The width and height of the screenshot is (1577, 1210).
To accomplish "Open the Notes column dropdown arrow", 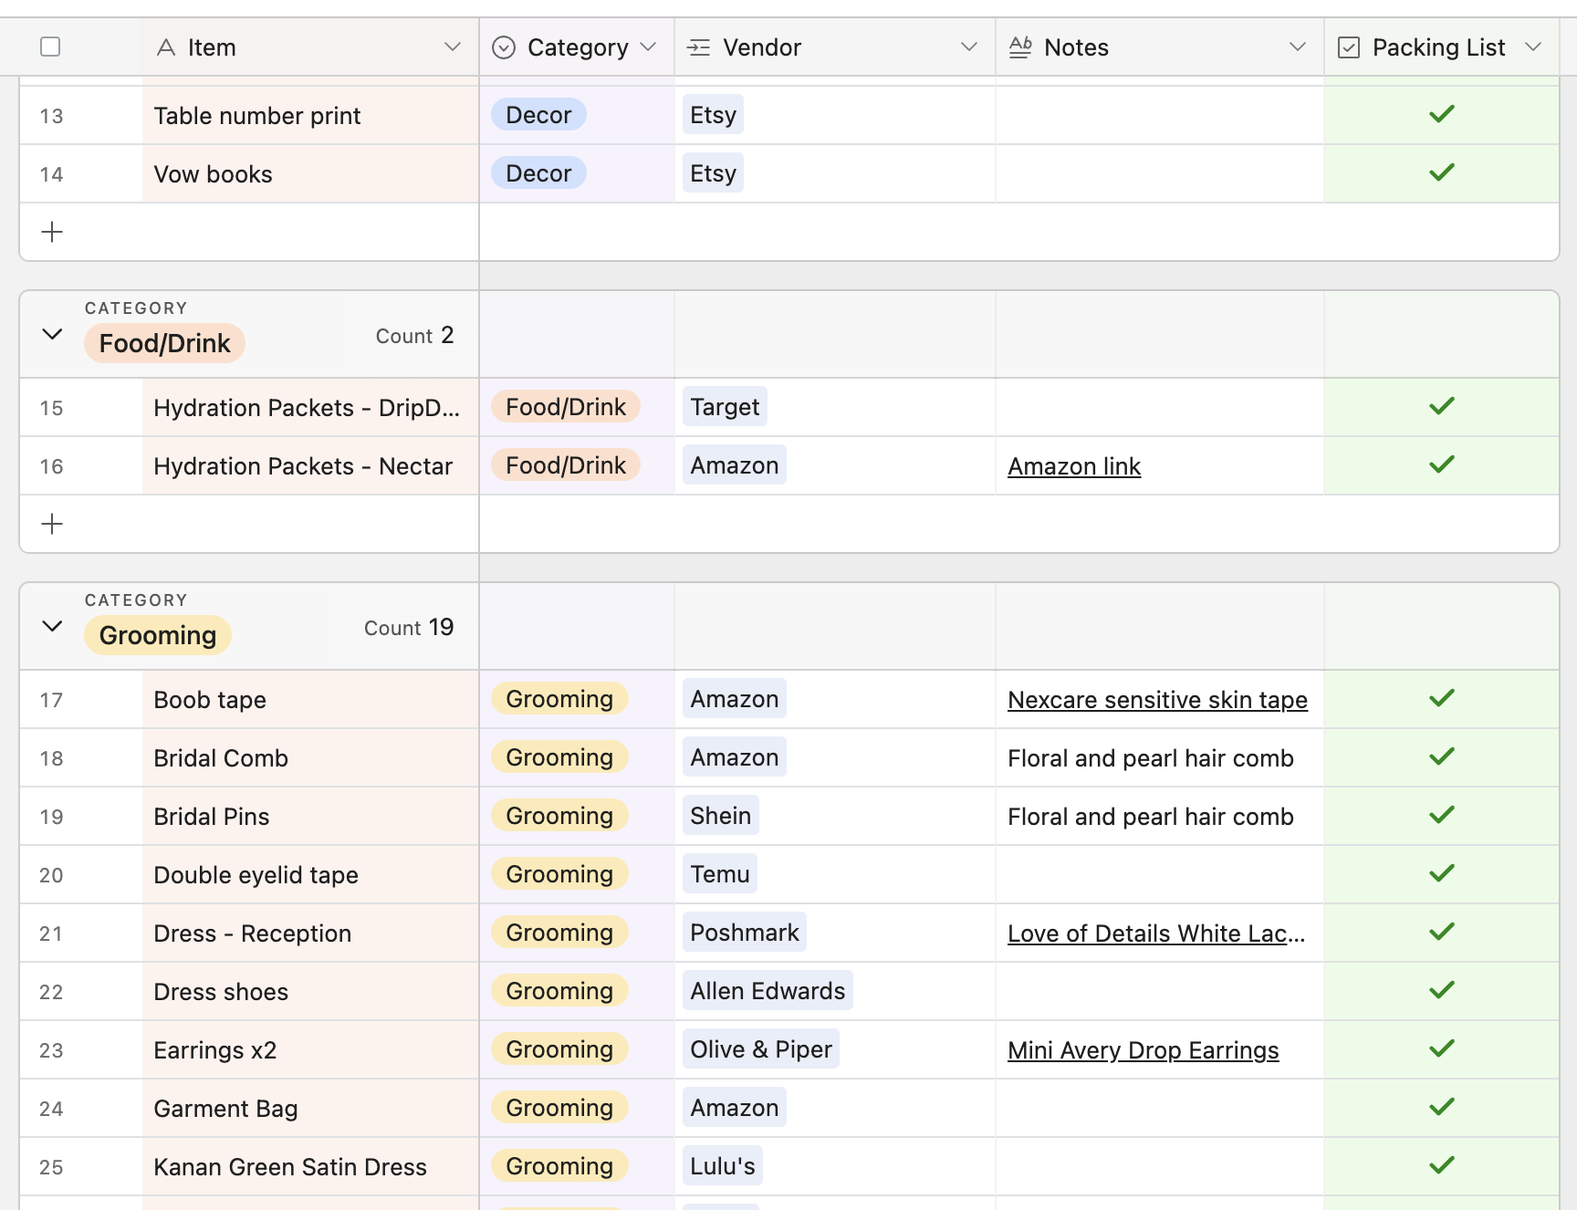I will [x=1297, y=47].
